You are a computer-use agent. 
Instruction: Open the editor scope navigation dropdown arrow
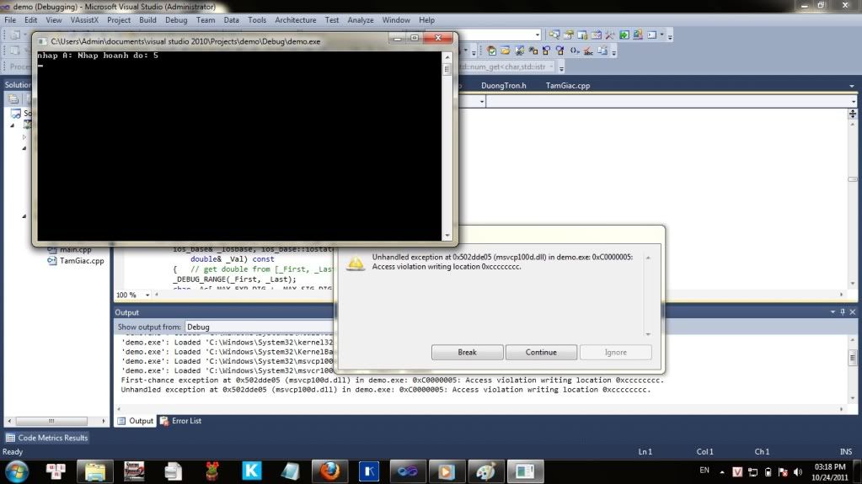[482, 102]
